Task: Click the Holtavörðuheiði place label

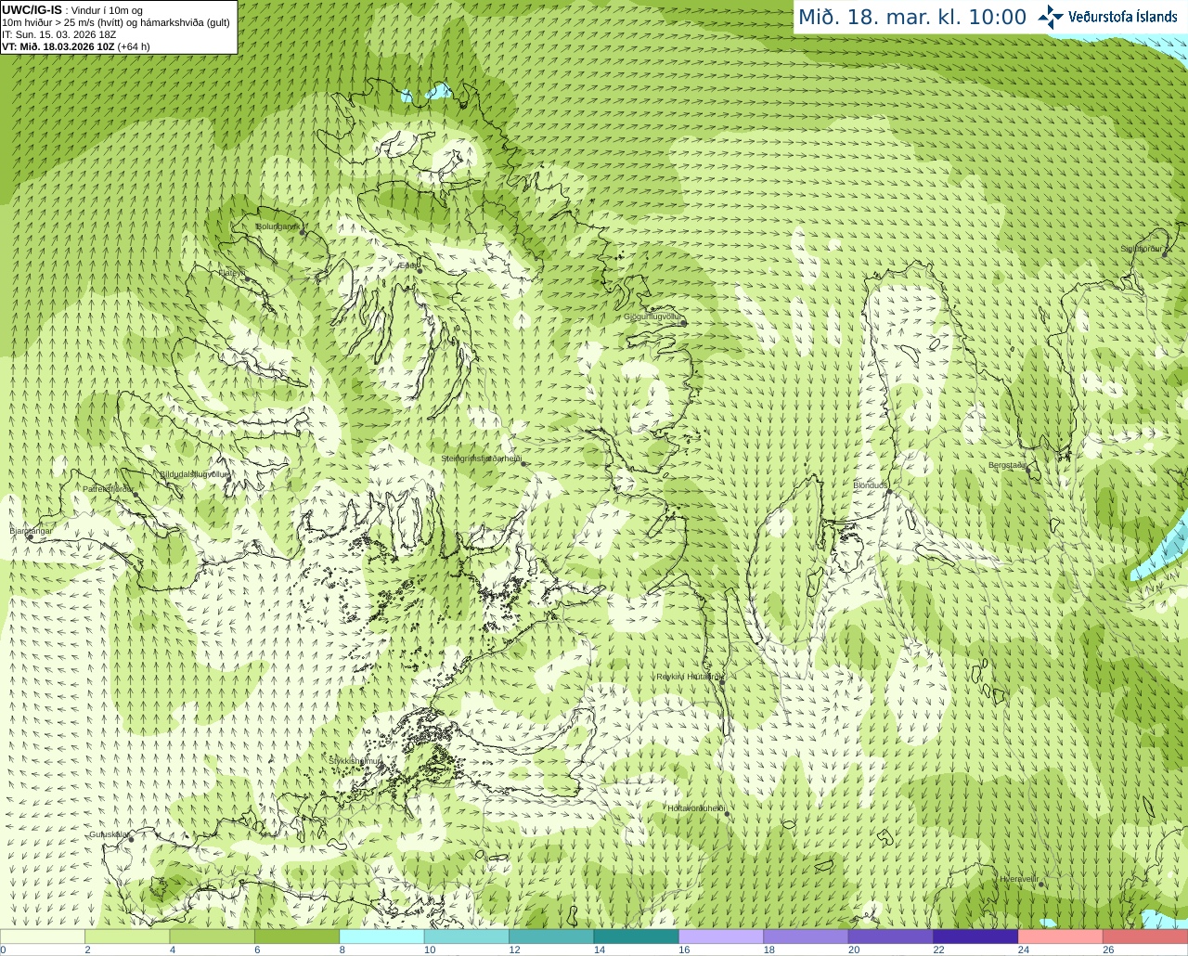Action: 695,808
